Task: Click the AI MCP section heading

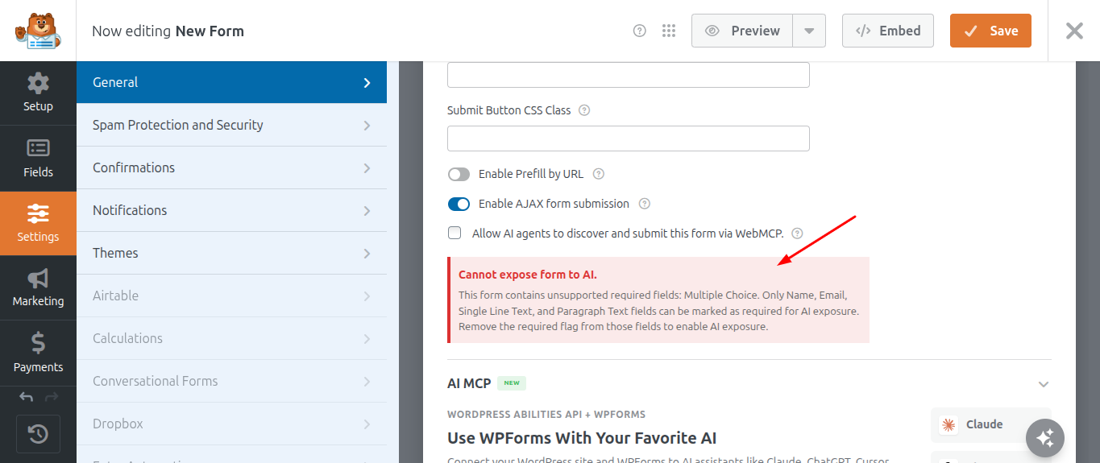Action: pos(469,383)
